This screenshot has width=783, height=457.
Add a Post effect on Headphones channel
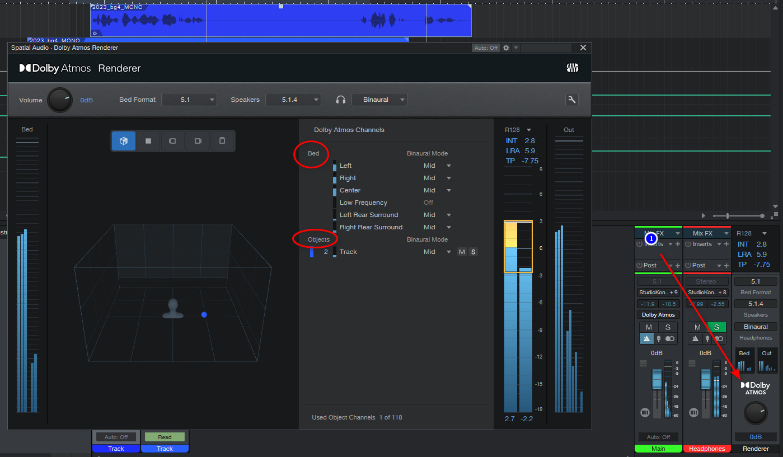pos(726,265)
